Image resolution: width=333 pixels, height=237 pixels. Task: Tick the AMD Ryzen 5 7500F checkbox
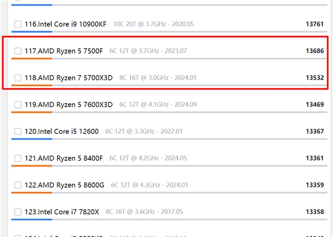click(18, 51)
